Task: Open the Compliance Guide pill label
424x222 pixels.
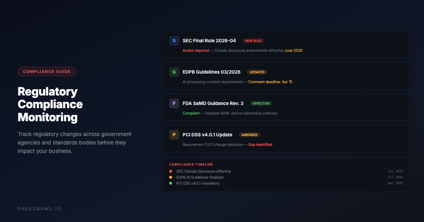Action: (47, 72)
